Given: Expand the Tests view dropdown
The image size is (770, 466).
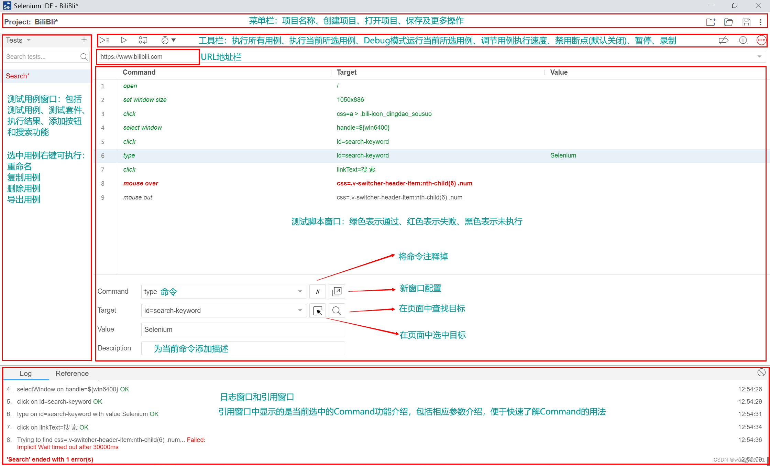Looking at the screenshot, I should pos(29,40).
